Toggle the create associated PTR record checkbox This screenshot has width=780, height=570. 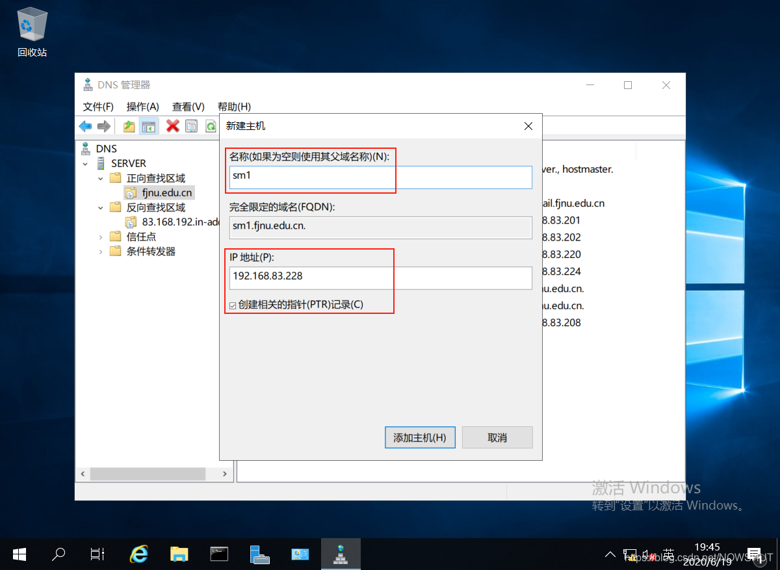233,305
